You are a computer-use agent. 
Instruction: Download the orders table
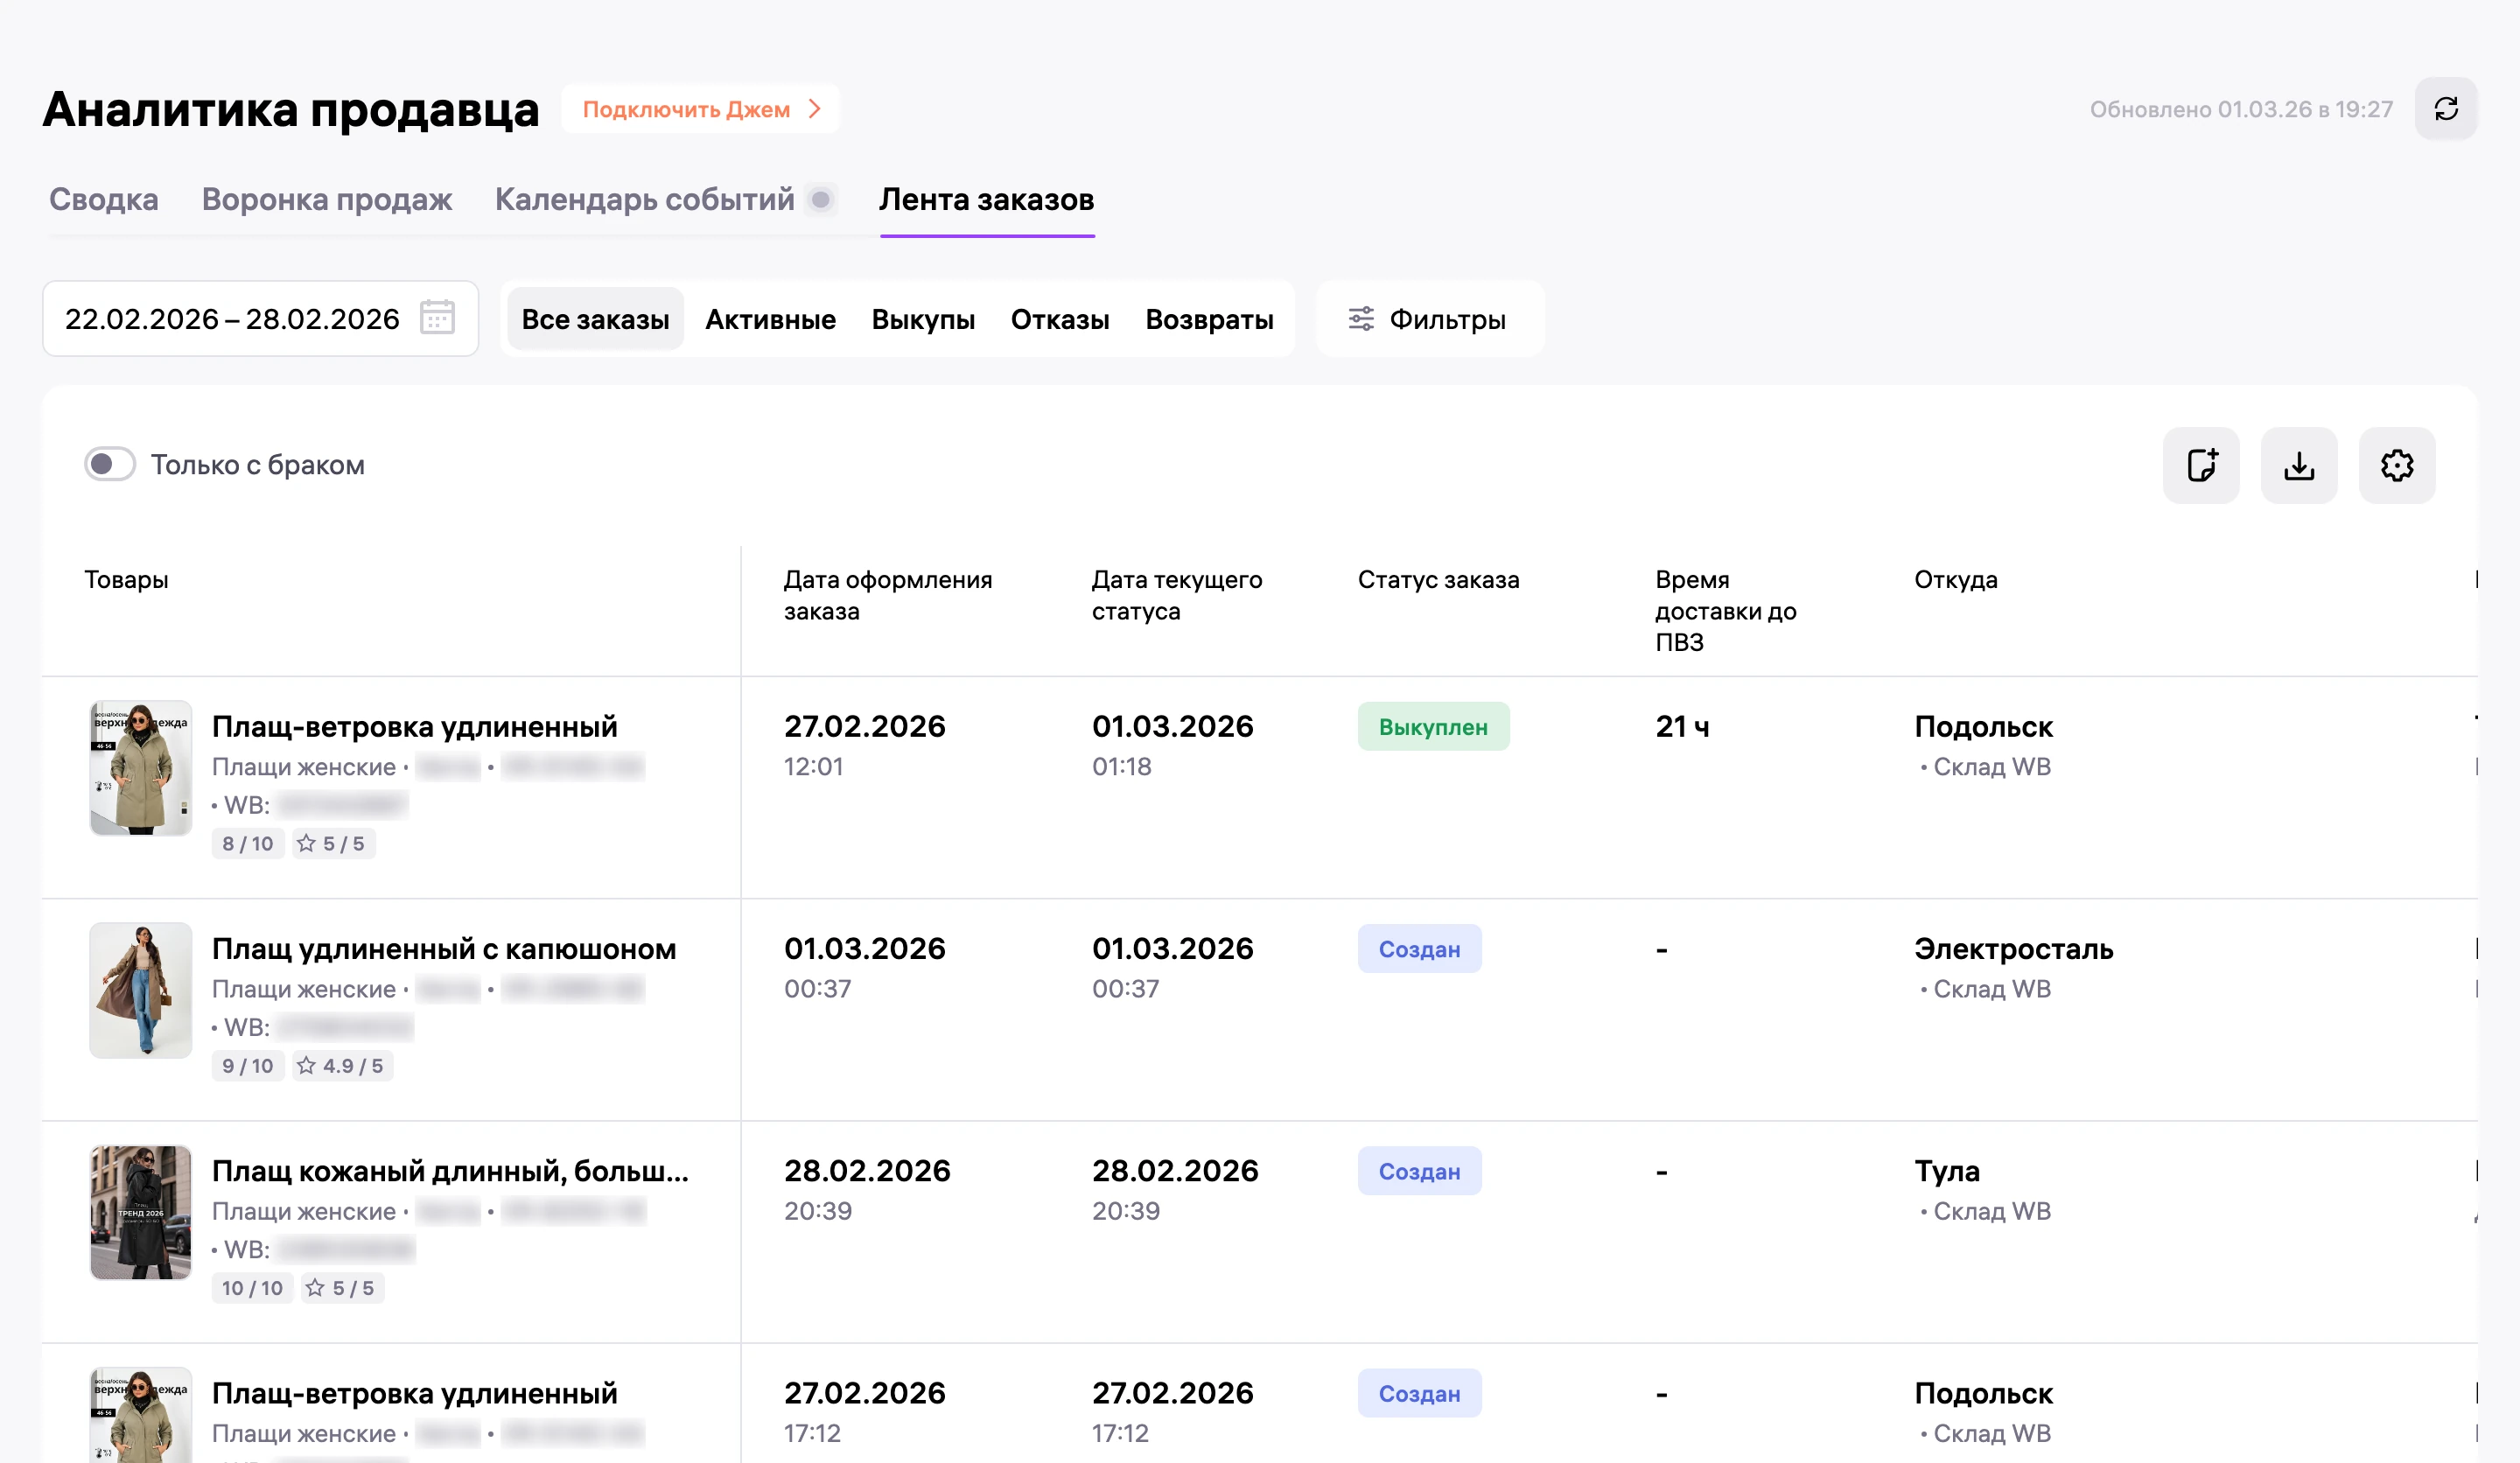click(x=2299, y=465)
